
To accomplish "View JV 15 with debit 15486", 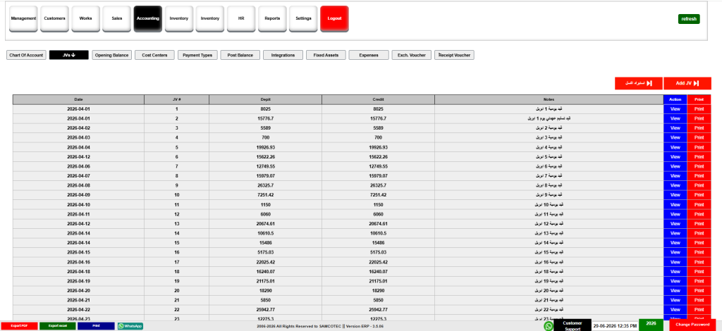I will (675, 243).
